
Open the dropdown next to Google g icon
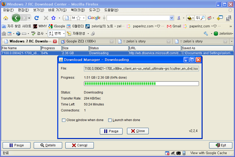pos(184,18)
